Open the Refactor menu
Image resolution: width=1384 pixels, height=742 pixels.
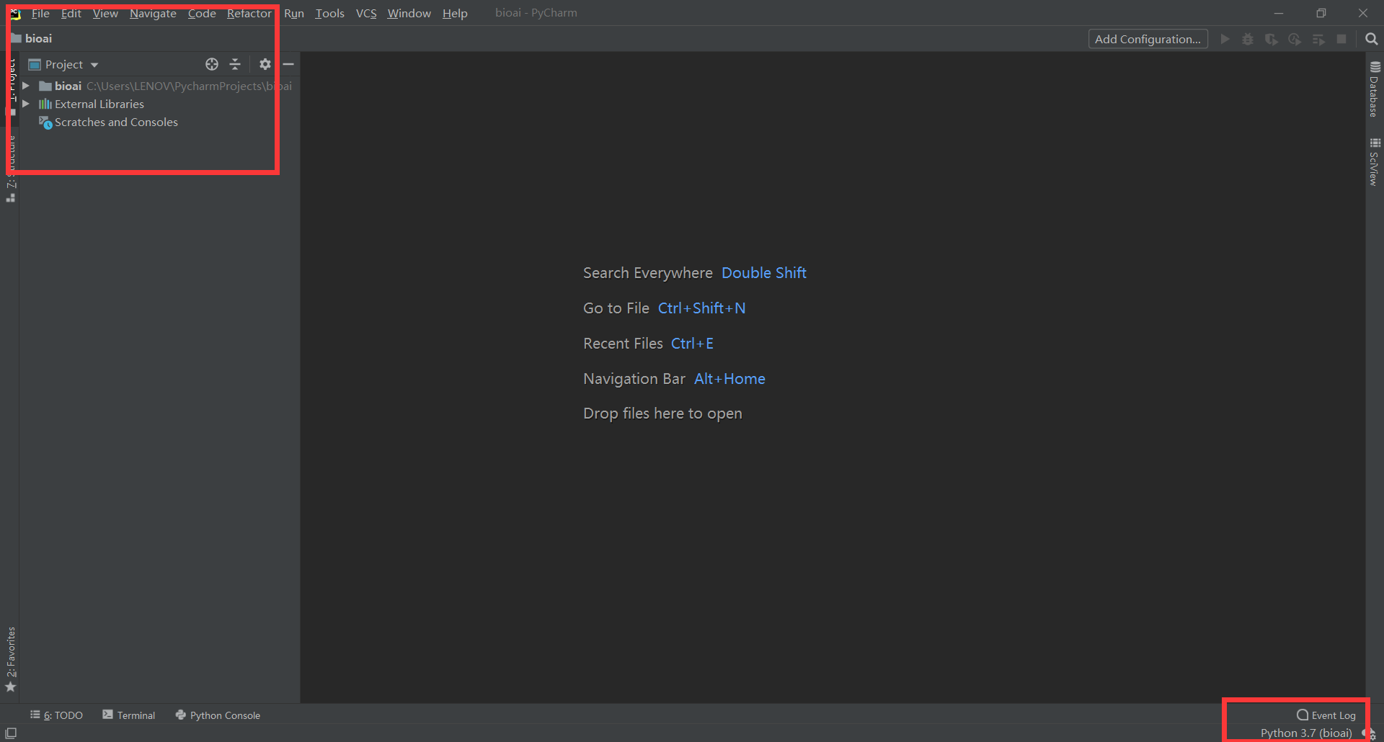click(x=249, y=13)
